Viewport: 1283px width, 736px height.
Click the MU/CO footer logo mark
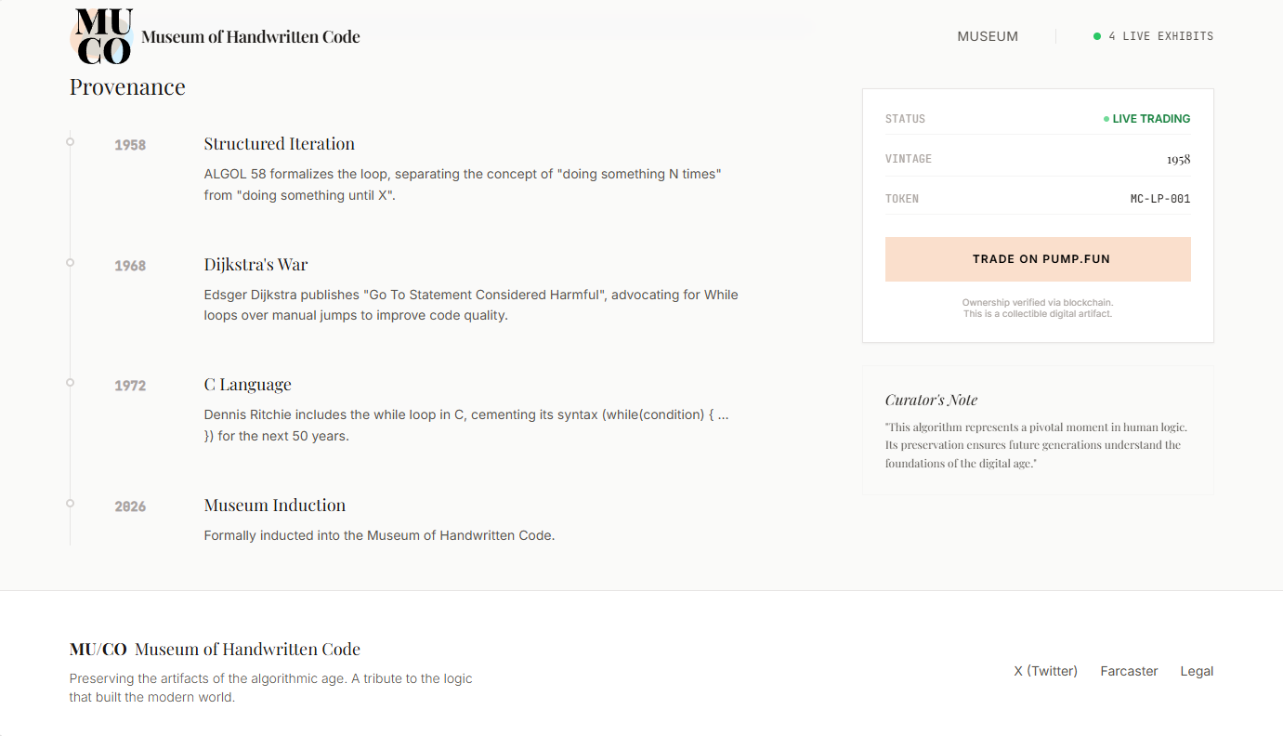[97, 649]
